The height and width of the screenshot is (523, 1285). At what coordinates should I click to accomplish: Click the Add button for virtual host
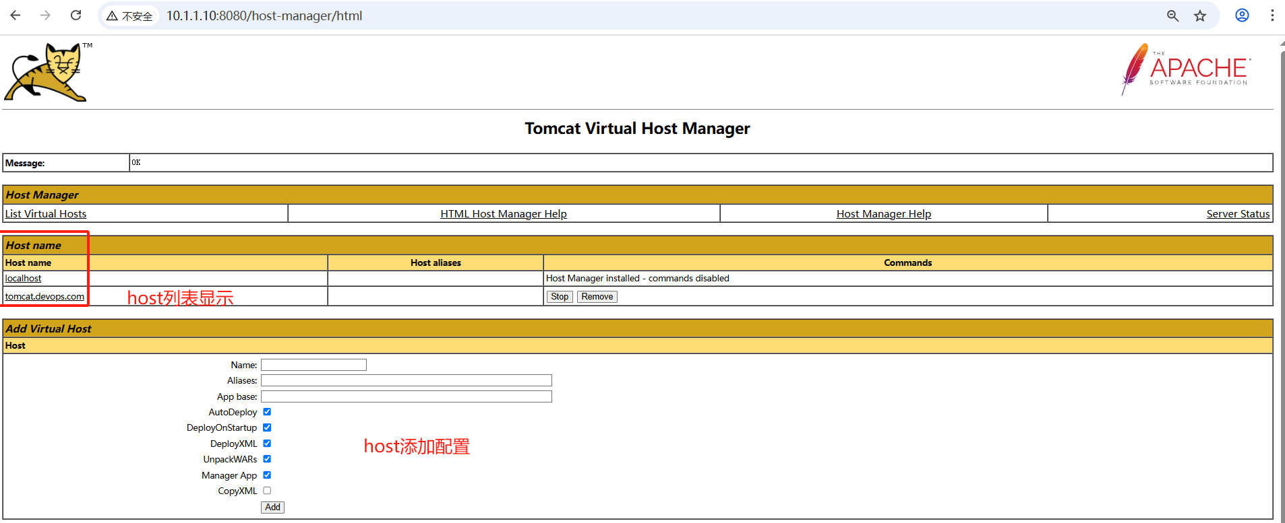(x=272, y=508)
